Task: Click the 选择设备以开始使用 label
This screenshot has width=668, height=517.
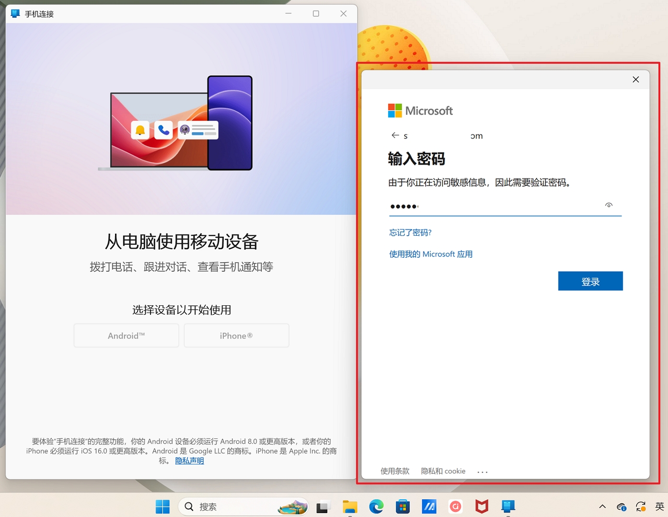Action: [x=182, y=310]
